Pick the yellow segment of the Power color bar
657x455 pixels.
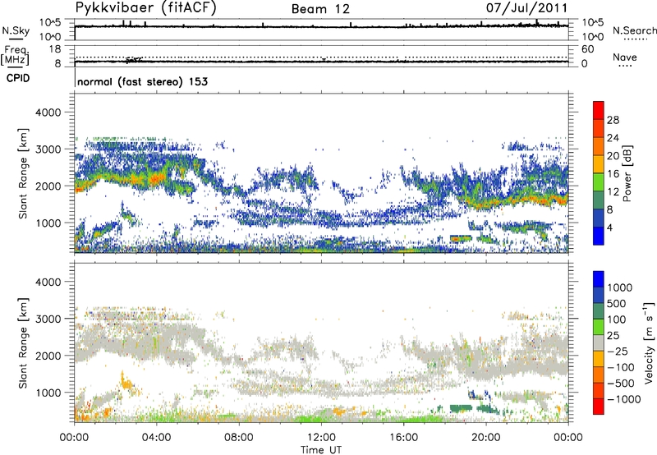[599, 164]
